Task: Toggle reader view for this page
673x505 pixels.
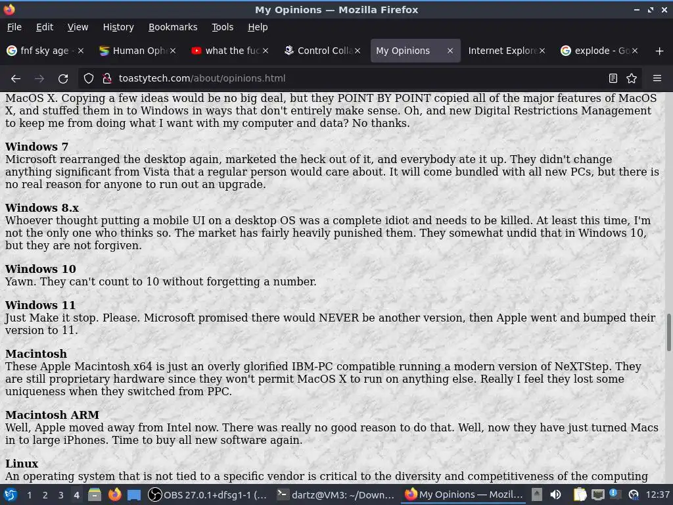Action: pos(613,78)
